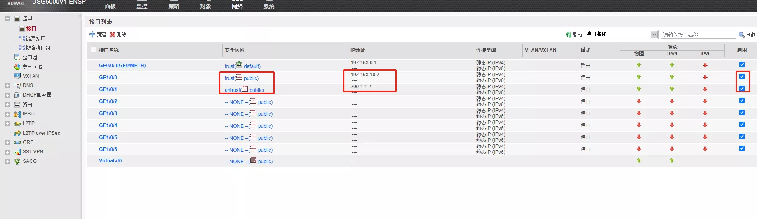This screenshot has width=757, height=219.
Task: Open the interface name (接口名称) filter dropdown
Action: coord(654,35)
